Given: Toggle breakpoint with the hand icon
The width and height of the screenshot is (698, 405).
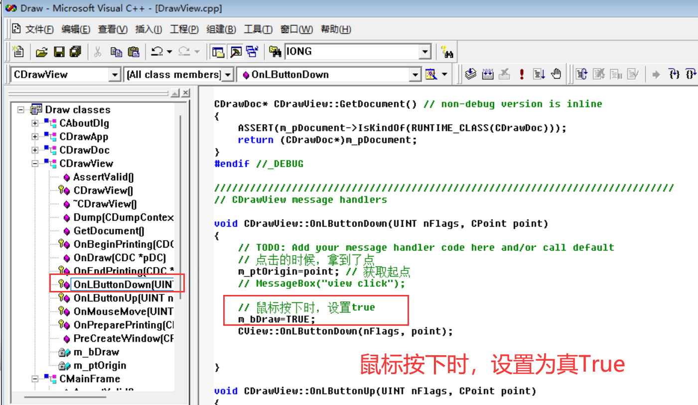Looking at the screenshot, I should coord(557,75).
